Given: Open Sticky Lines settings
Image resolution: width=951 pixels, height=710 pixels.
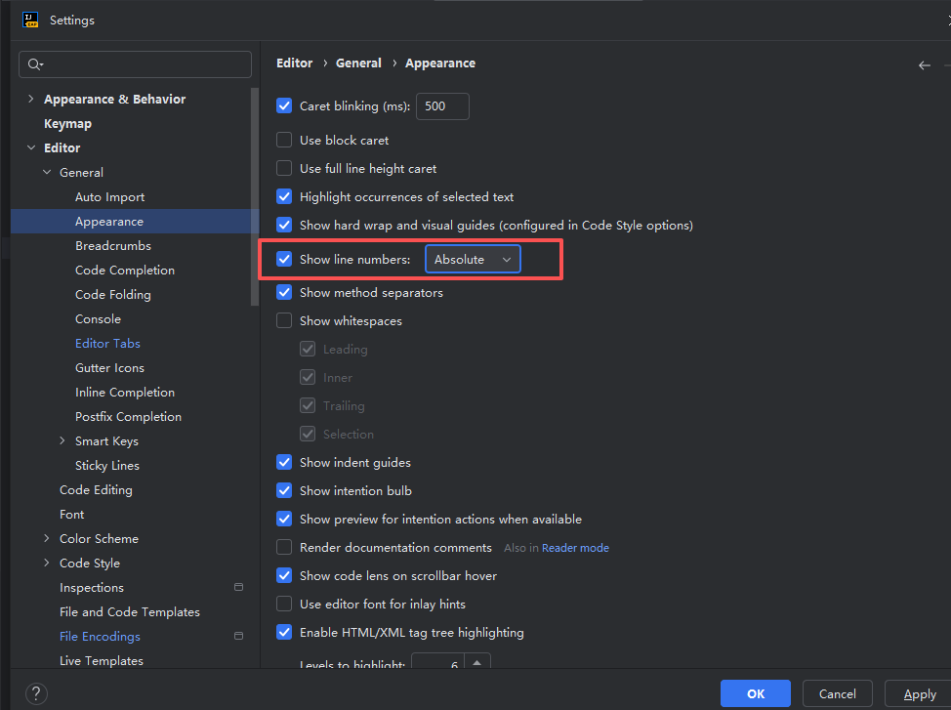Looking at the screenshot, I should pyautogui.click(x=107, y=466).
